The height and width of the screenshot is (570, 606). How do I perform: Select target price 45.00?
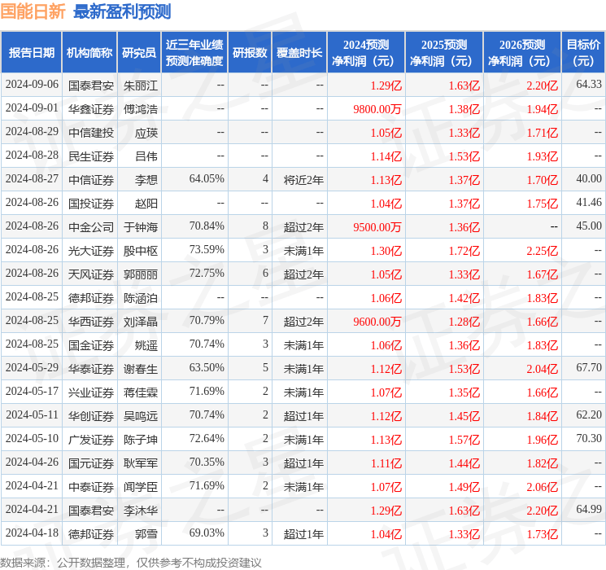pyautogui.click(x=589, y=226)
